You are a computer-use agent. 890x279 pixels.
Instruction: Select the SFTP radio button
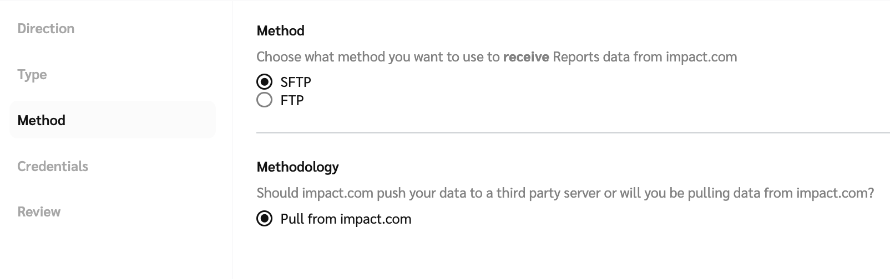click(265, 82)
